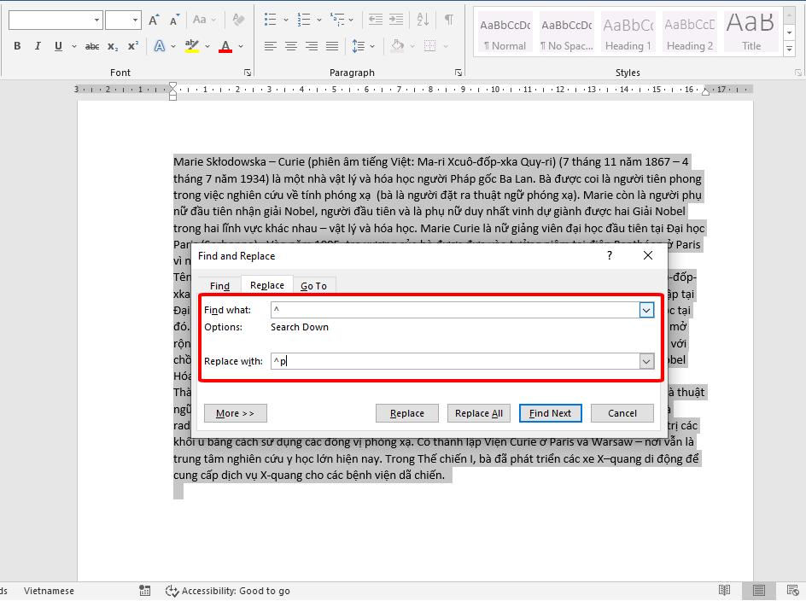The height and width of the screenshot is (601, 806).
Task: Open the Replace with dropdown list
Action: 647,361
